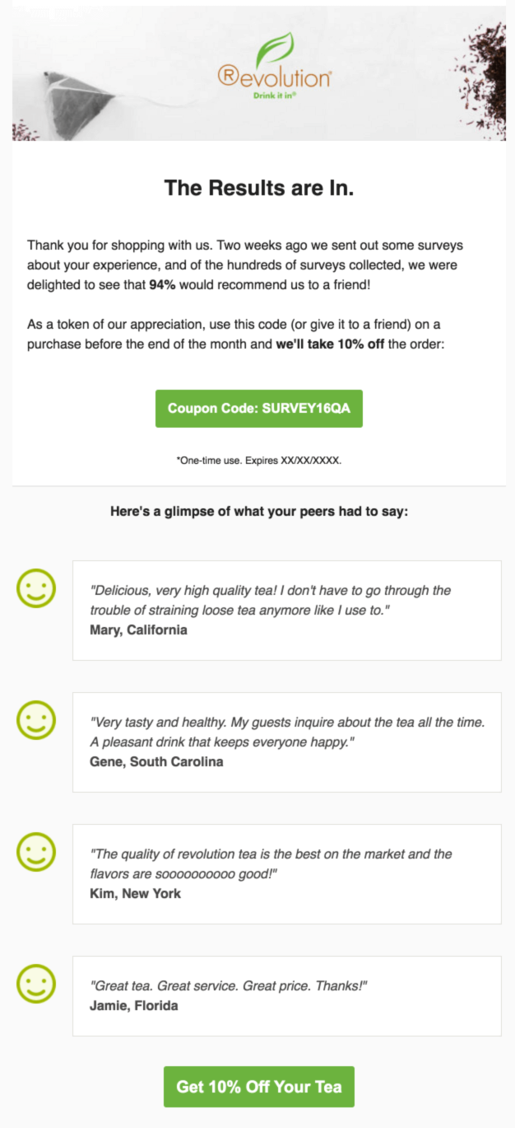
Task: Select Gene's South Carolina testimonial card
Action: click(x=286, y=741)
